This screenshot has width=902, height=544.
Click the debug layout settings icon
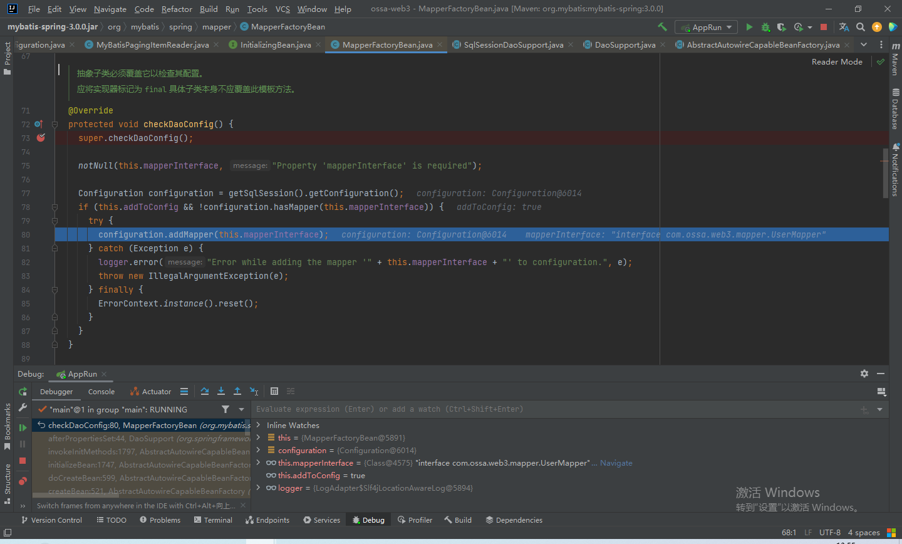[881, 392]
